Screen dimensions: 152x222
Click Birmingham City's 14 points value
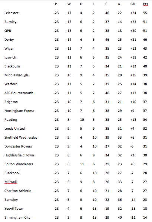145,218
